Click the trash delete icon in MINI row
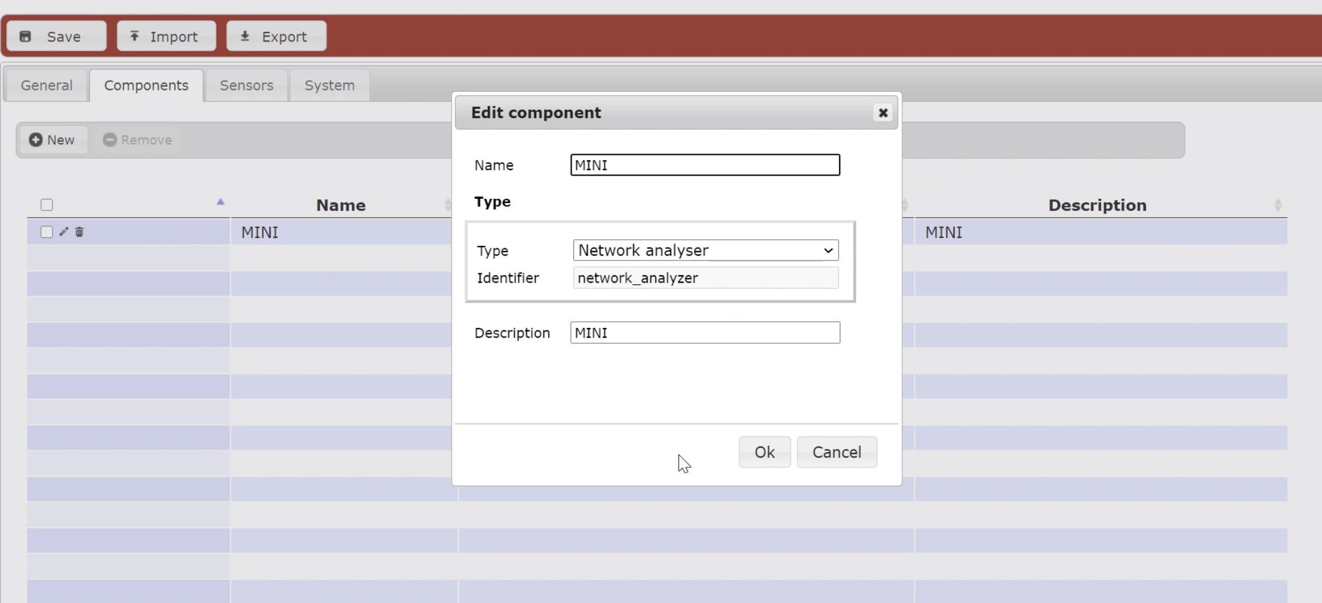Screen dimensions: 1322x603 80,232
